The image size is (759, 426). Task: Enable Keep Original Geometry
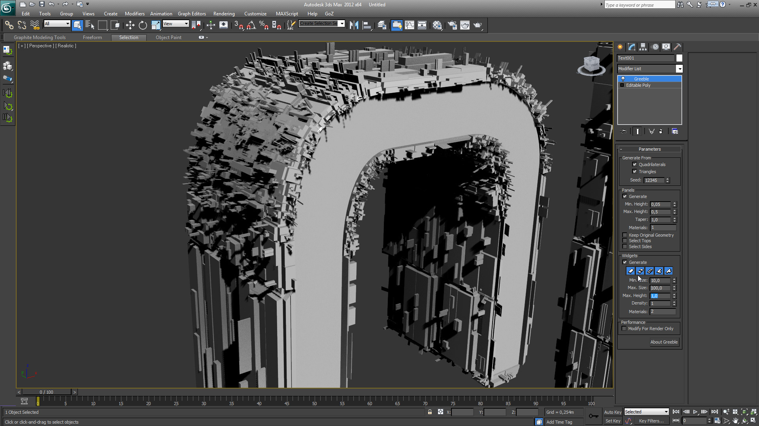tap(625, 235)
